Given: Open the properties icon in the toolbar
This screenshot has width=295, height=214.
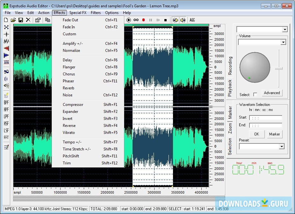Looking at the screenshot, I should [x=38, y=20].
